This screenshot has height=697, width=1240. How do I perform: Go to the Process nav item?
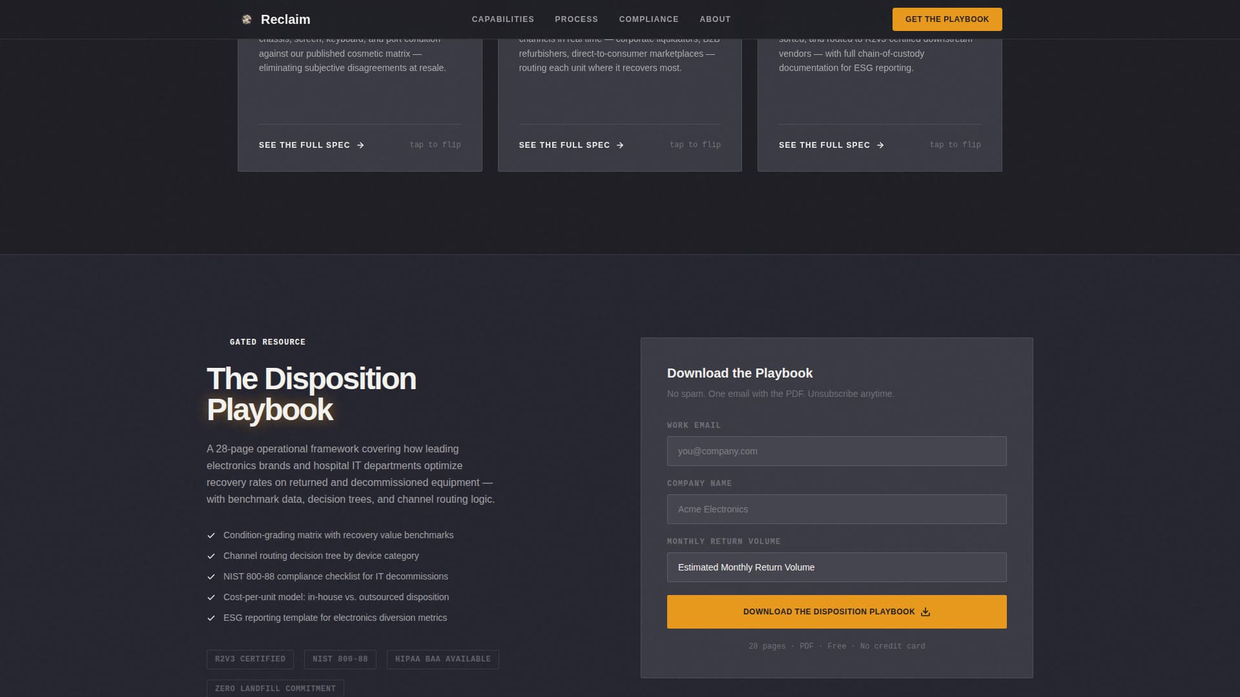click(576, 19)
